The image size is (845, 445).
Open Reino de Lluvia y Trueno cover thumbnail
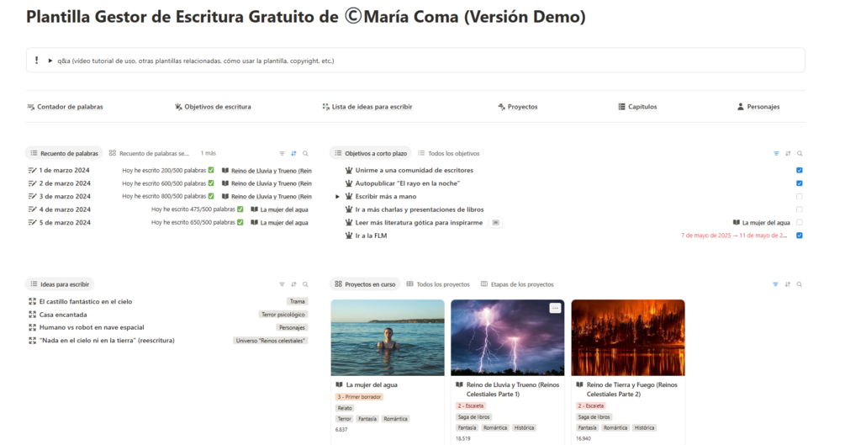click(x=508, y=337)
